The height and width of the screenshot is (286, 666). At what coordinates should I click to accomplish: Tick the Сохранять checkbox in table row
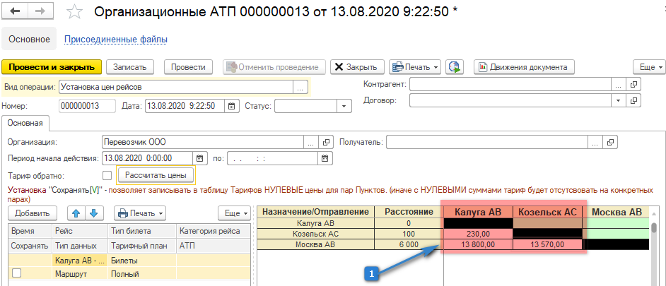coord(16,273)
